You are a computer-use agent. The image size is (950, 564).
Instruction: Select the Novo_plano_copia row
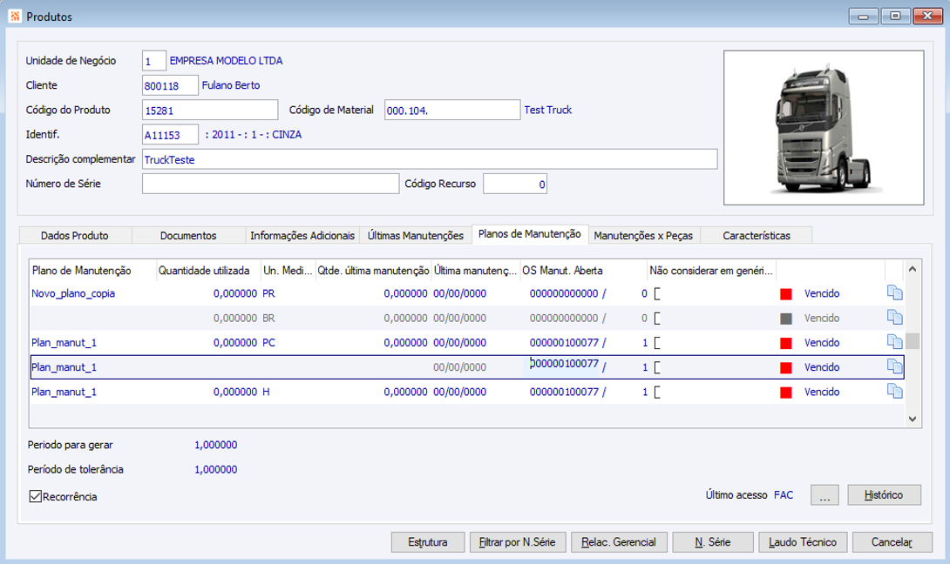click(466, 293)
